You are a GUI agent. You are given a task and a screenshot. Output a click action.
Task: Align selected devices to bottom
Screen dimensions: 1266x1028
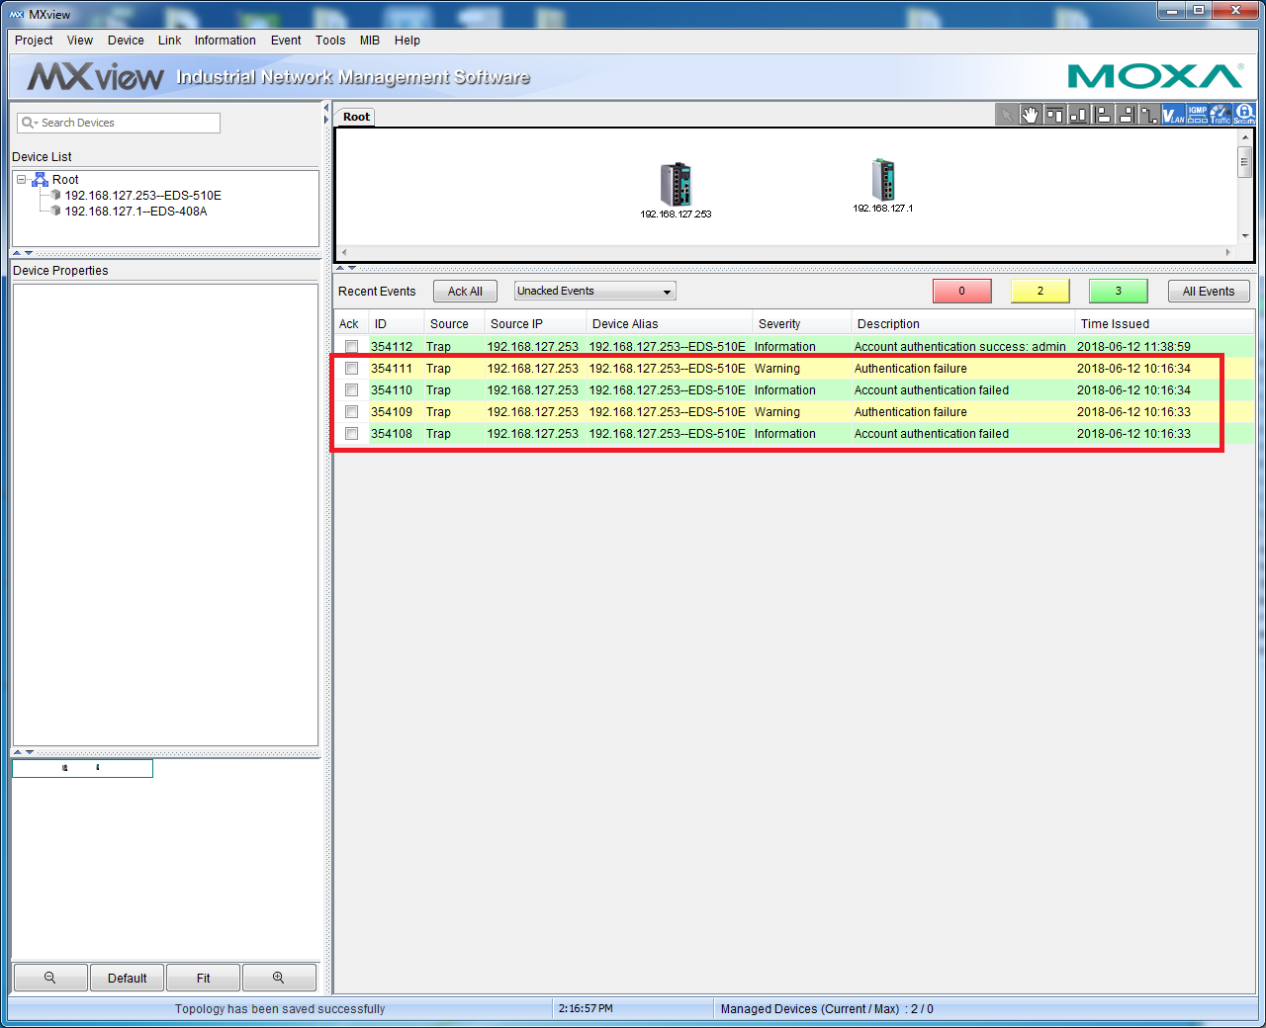pos(1078,114)
